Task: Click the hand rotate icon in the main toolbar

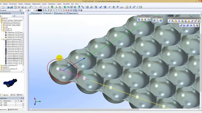Action: pos(114,7)
